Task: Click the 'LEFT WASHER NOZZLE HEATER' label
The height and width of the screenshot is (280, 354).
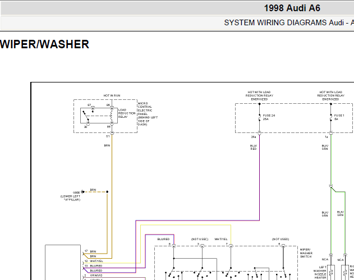Action: coord(320,272)
